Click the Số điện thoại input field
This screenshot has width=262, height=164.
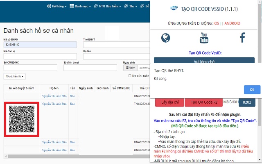(90, 68)
